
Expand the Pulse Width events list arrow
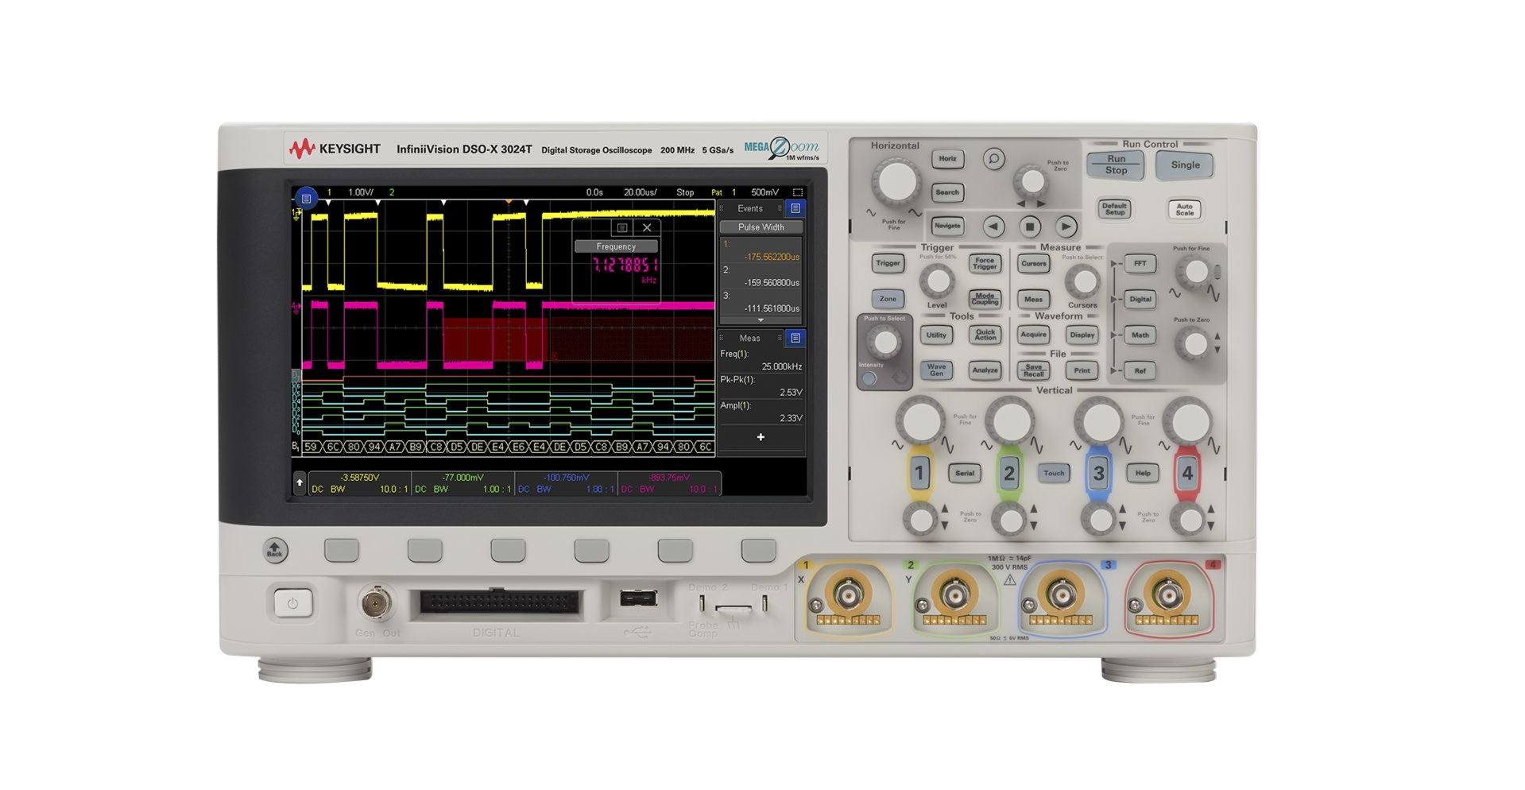(761, 320)
